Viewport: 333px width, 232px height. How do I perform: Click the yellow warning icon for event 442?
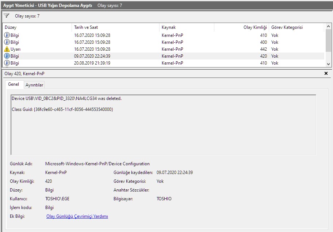click(7, 49)
